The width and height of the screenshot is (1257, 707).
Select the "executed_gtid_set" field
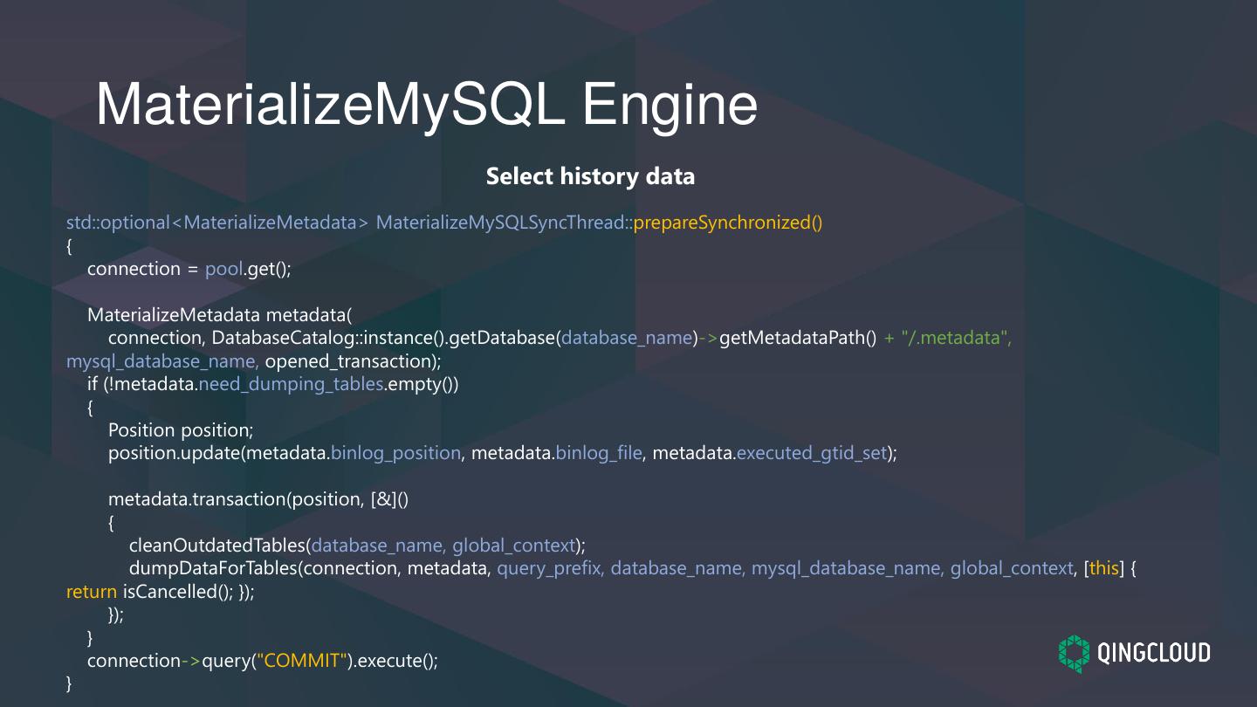tap(812, 453)
